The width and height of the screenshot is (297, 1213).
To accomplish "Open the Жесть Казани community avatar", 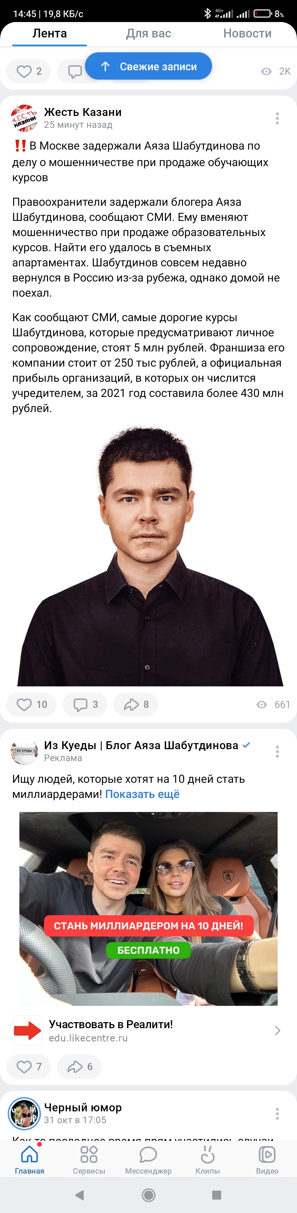I will pos(24,118).
